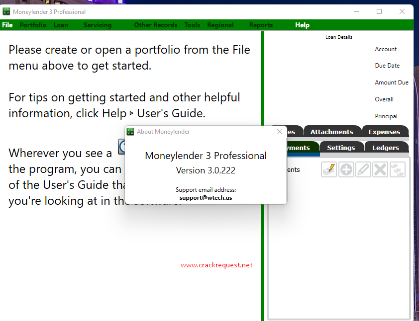419x321 pixels.
Task: Close the About Moneylender dialog
Action: click(280, 132)
